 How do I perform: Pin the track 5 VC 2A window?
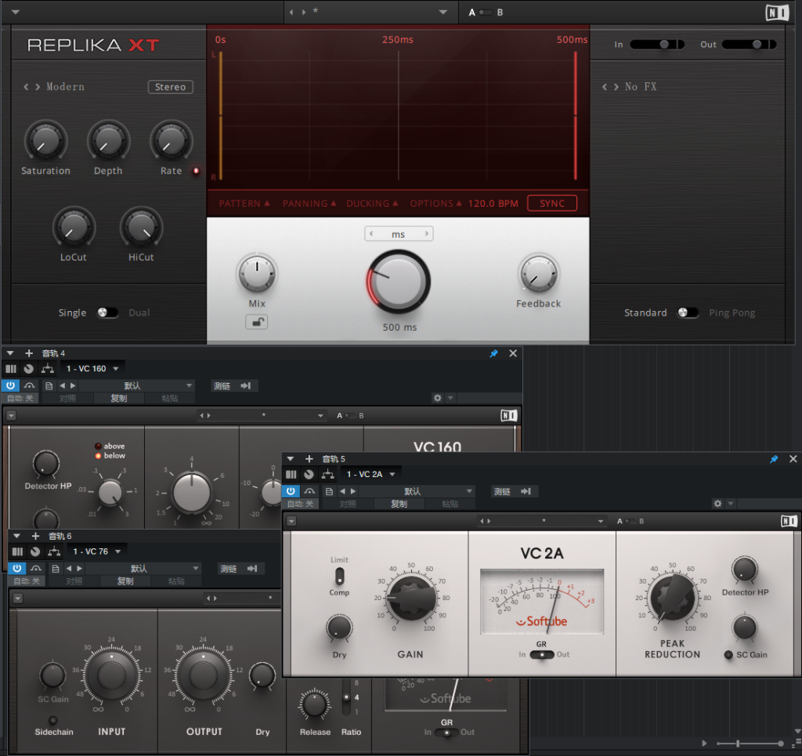point(774,459)
